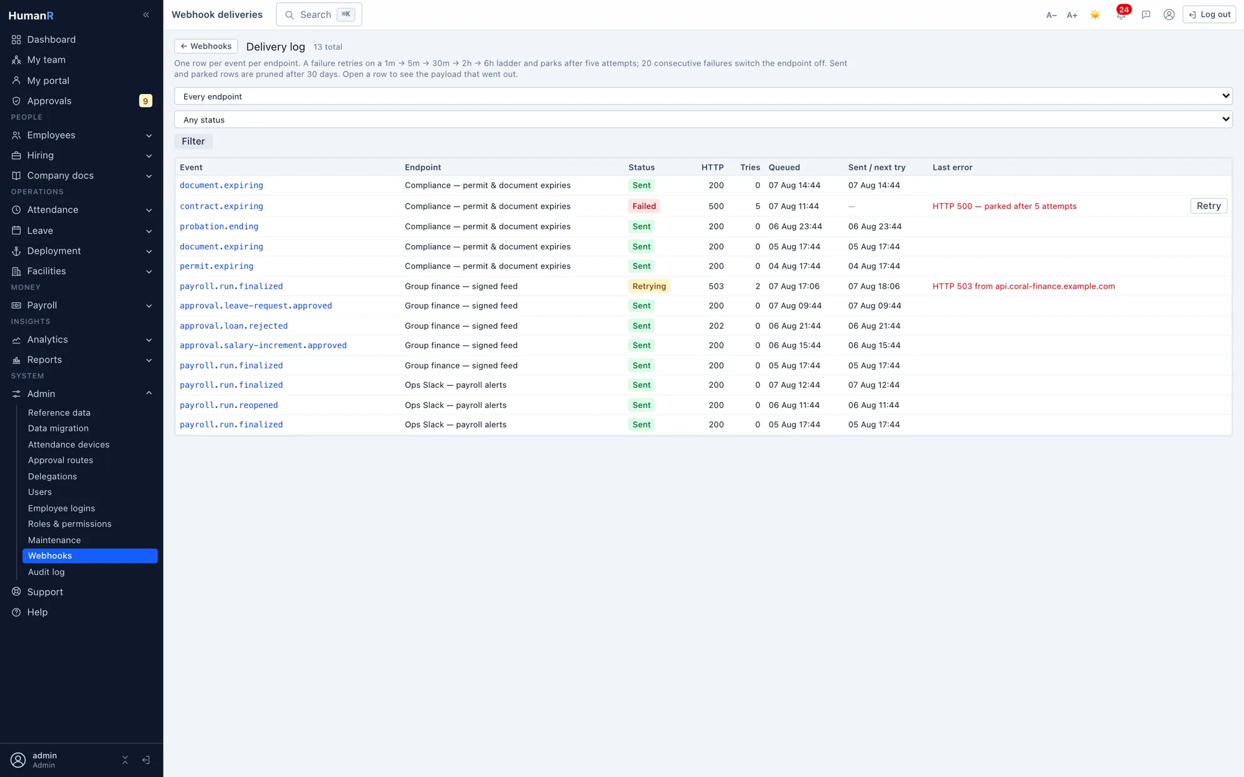Click the Reports bar chart icon
This screenshot has width=1244, height=777.
(16, 360)
